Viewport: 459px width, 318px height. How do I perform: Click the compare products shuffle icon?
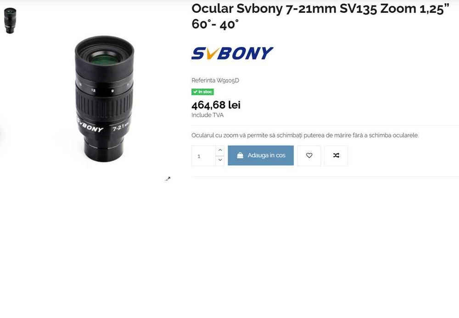pyautogui.click(x=336, y=155)
